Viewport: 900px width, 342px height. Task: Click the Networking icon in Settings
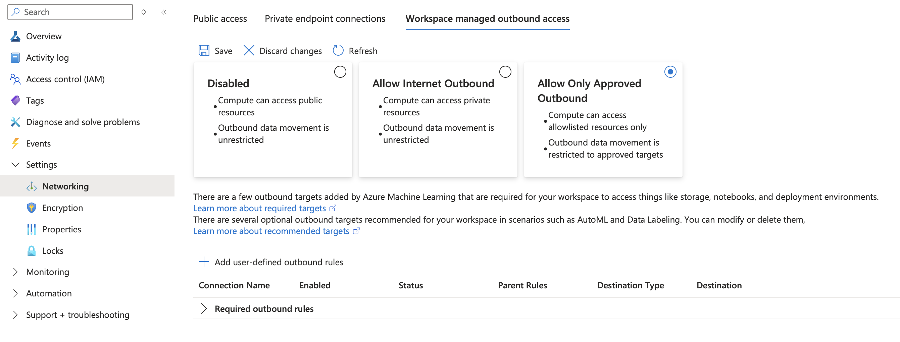(x=32, y=186)
